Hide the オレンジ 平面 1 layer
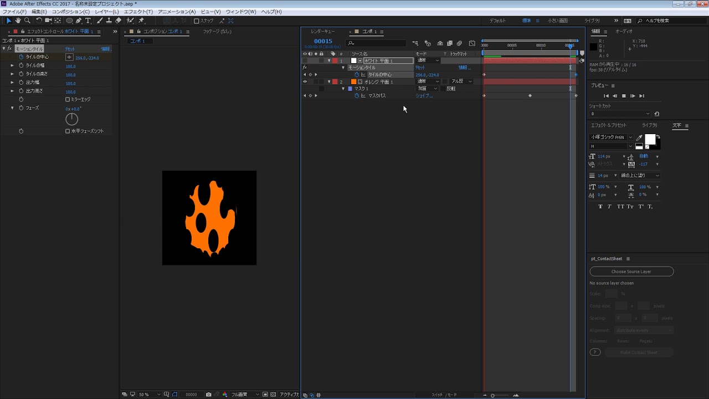This screenshot has width=709, height=399. point(305,81)
